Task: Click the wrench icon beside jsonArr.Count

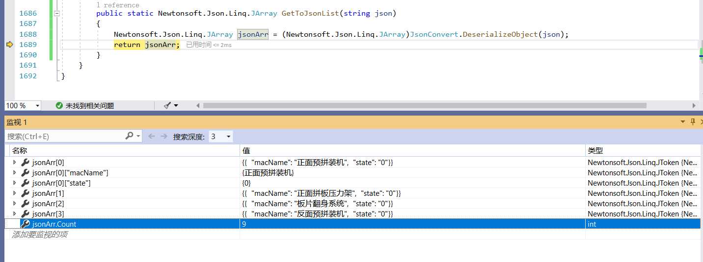Action: (26, 224)
